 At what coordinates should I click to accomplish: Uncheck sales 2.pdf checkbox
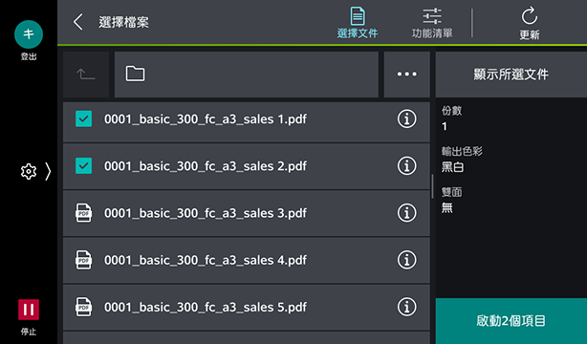(83, 166)
